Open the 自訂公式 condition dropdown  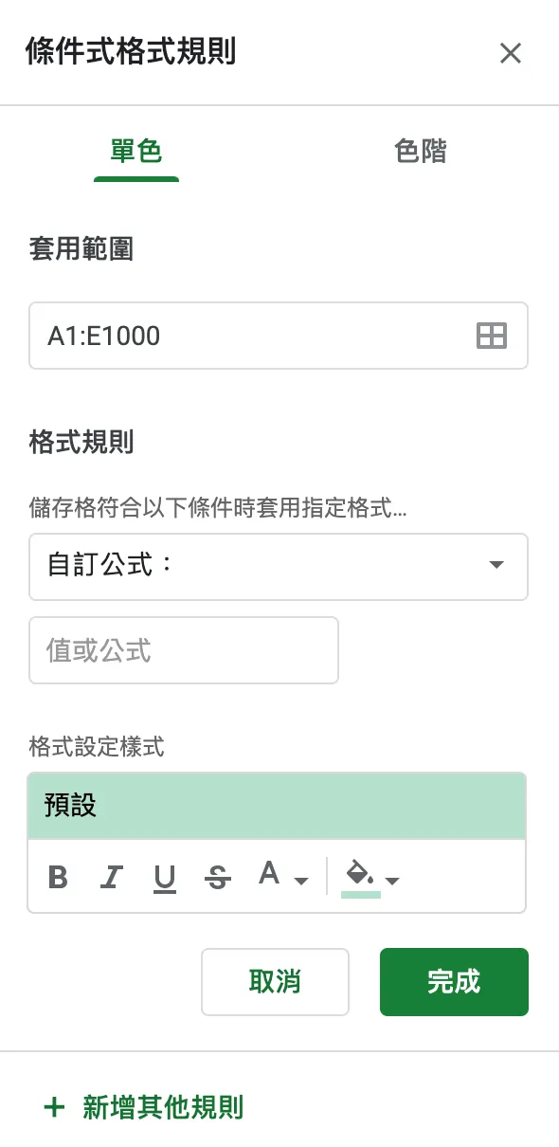279,566
